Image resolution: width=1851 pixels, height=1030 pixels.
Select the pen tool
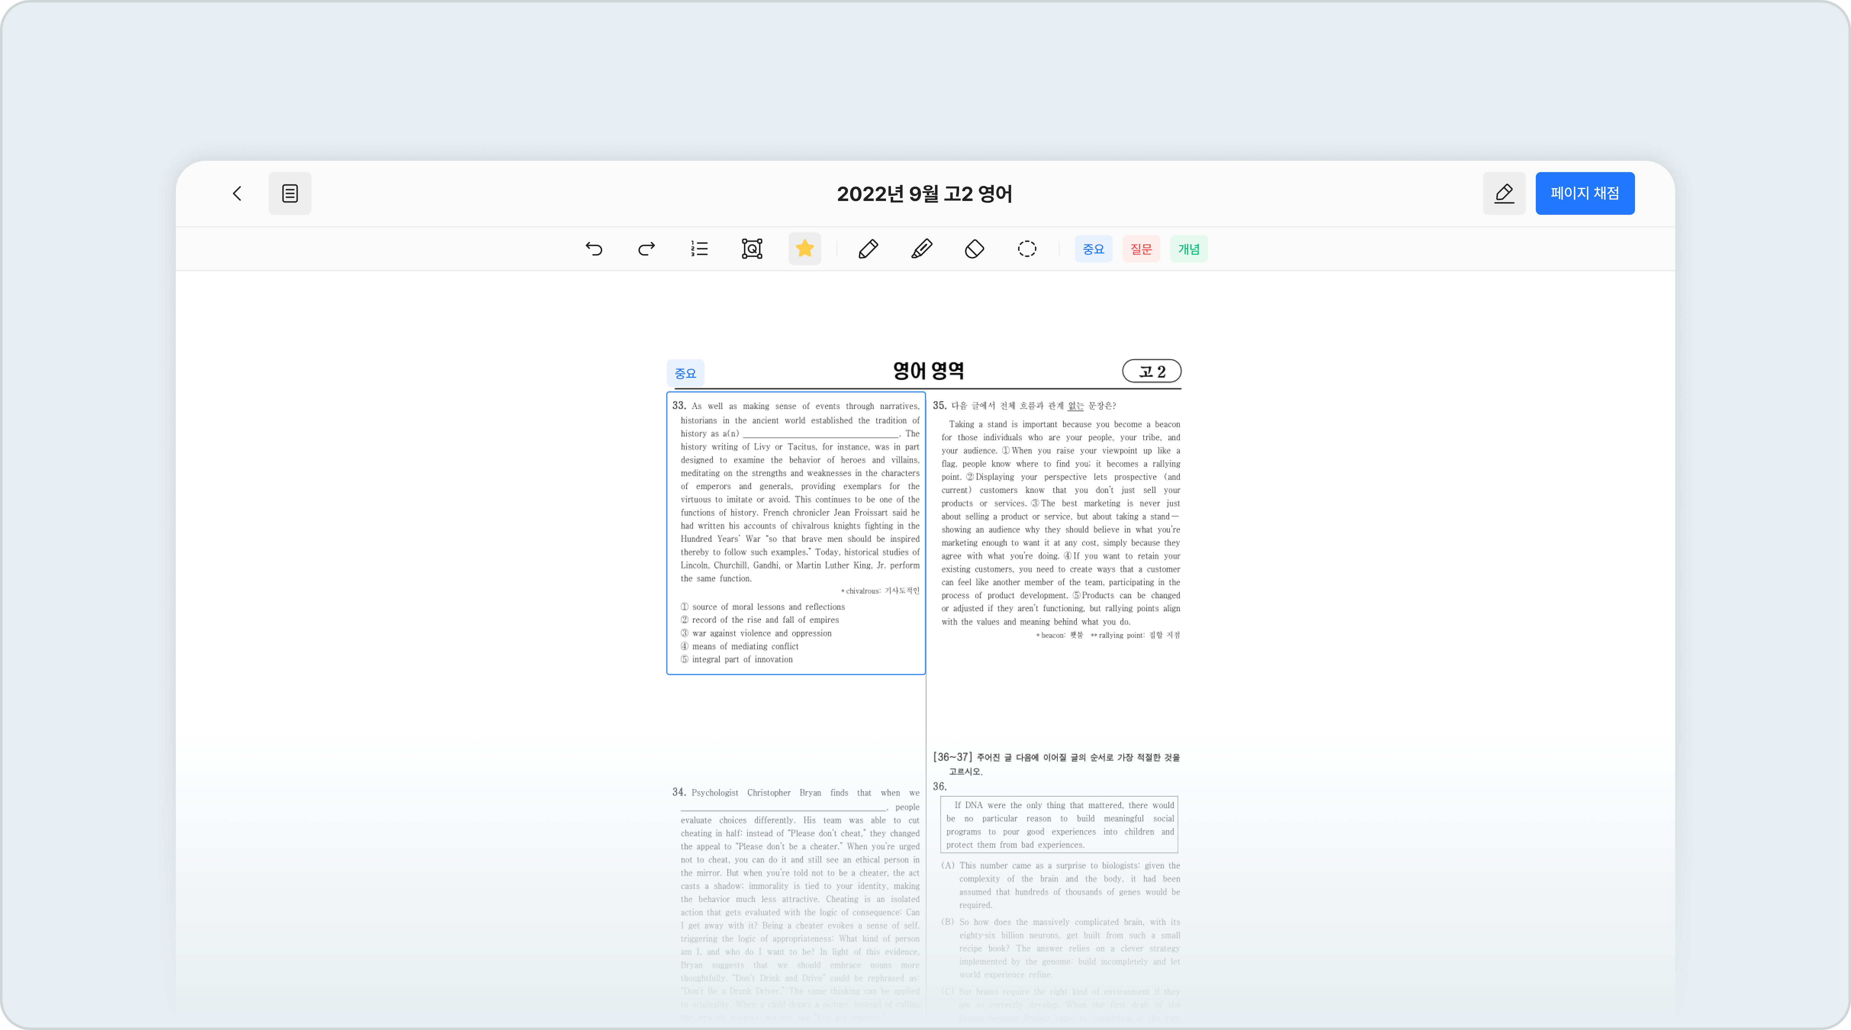pyautogui.click(x=868, y=249)
